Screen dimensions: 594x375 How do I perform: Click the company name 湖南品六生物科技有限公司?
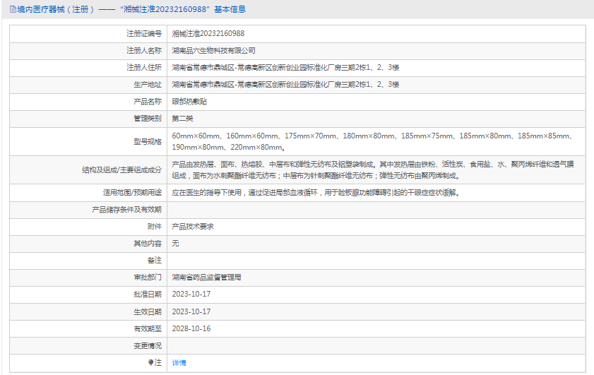coord(213,50)
